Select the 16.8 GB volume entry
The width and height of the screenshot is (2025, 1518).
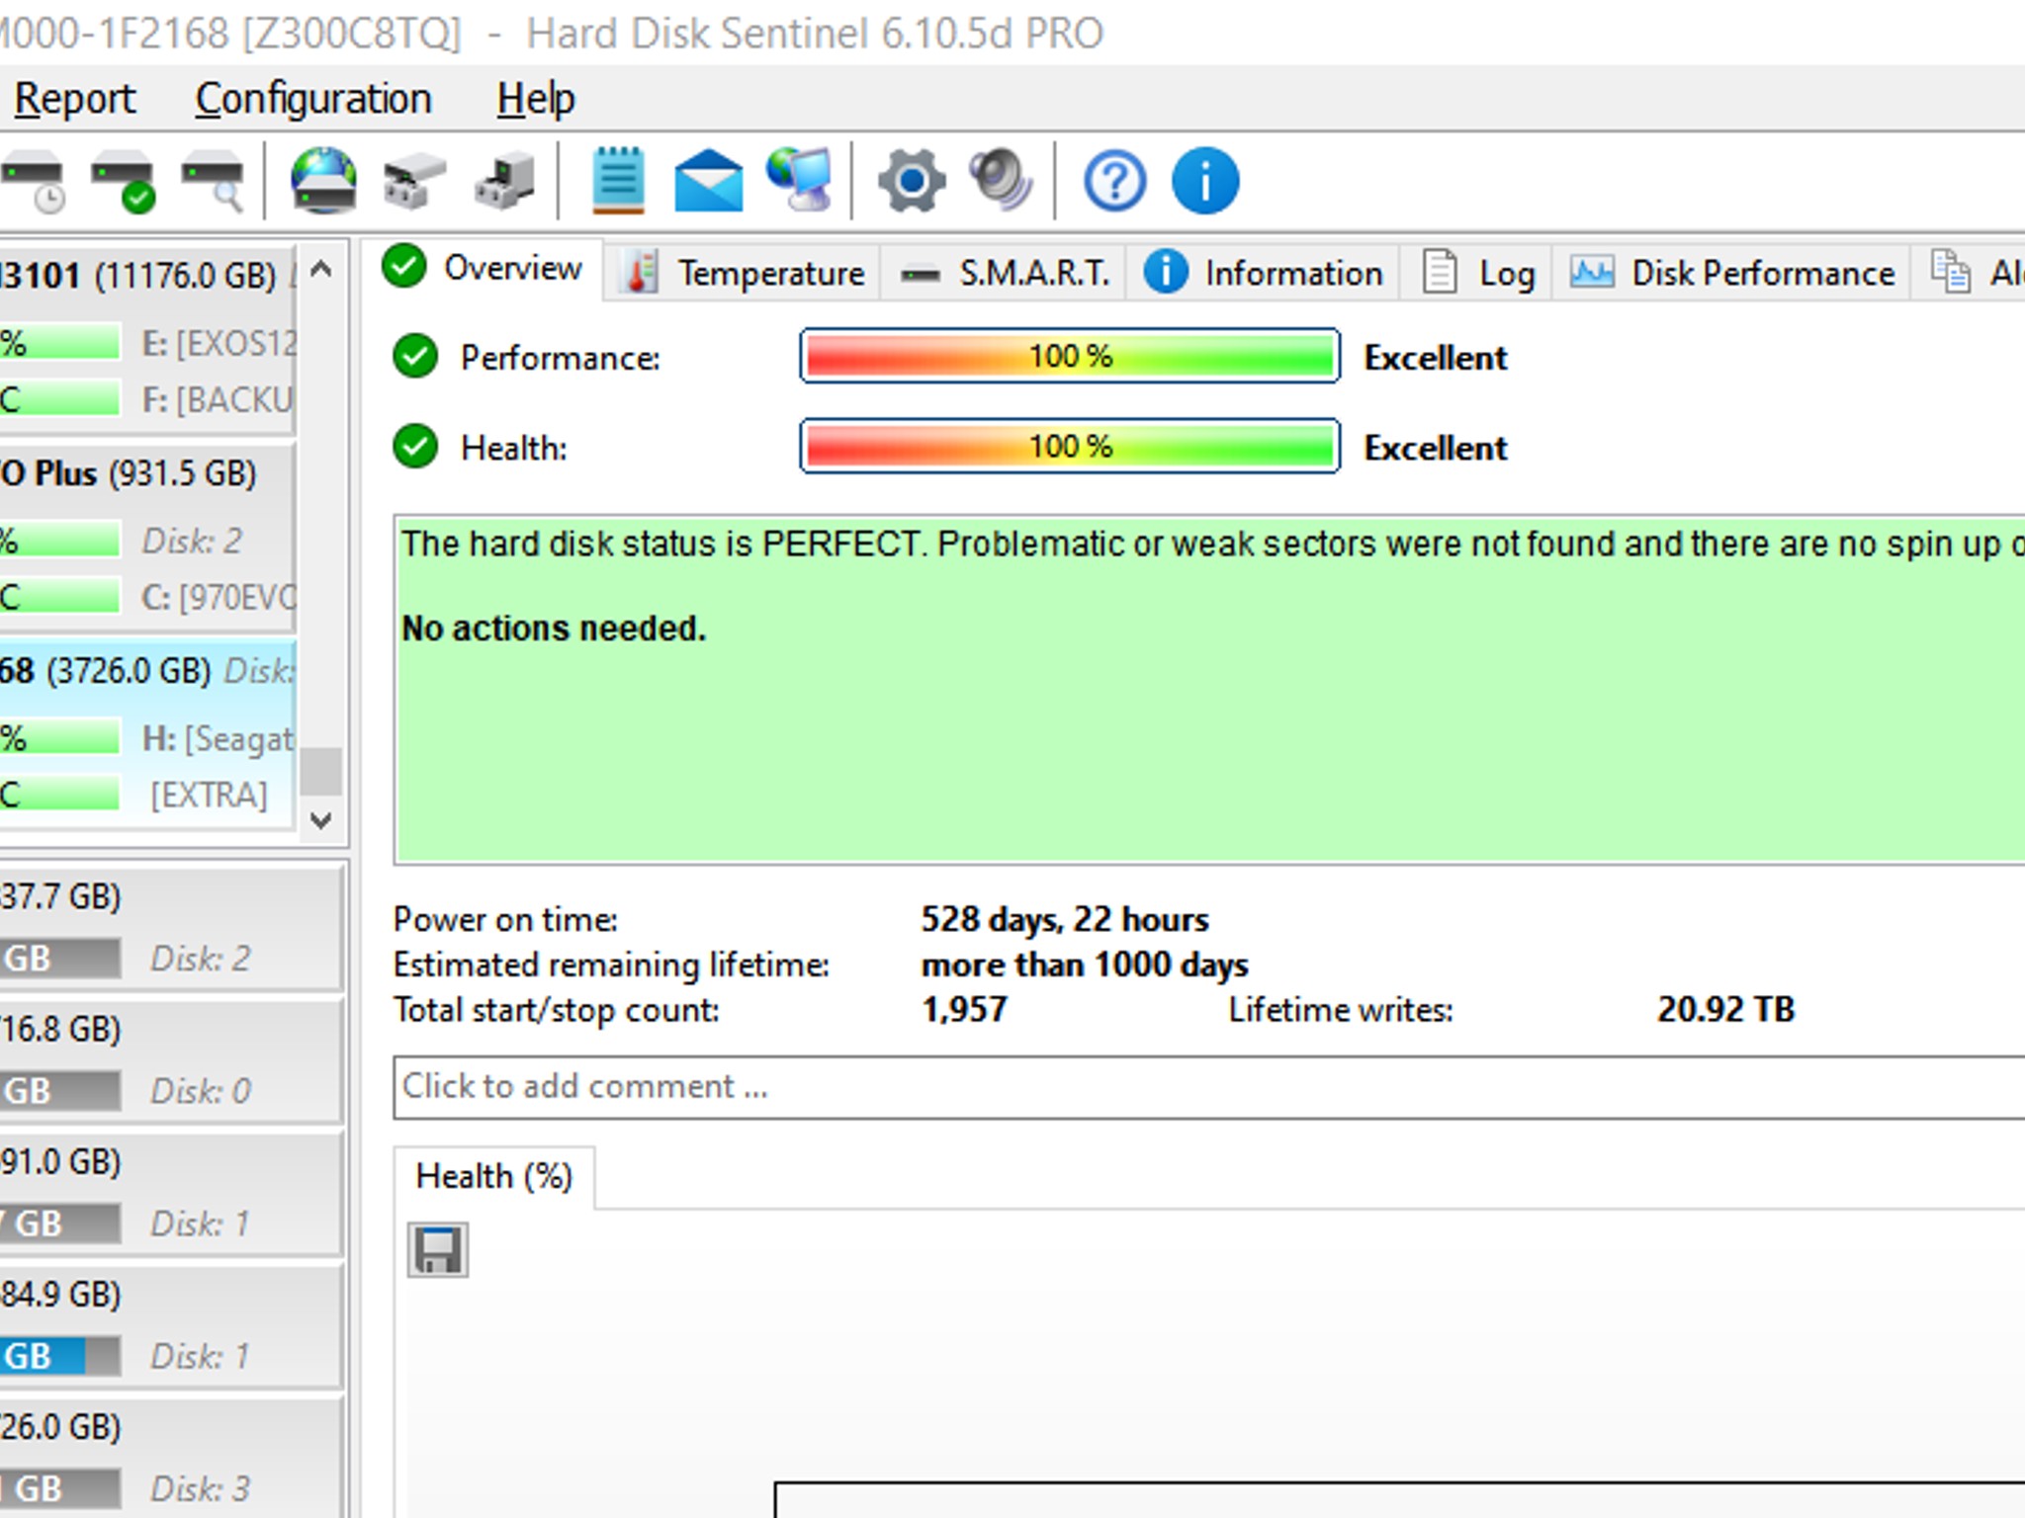pos(170,1059)
